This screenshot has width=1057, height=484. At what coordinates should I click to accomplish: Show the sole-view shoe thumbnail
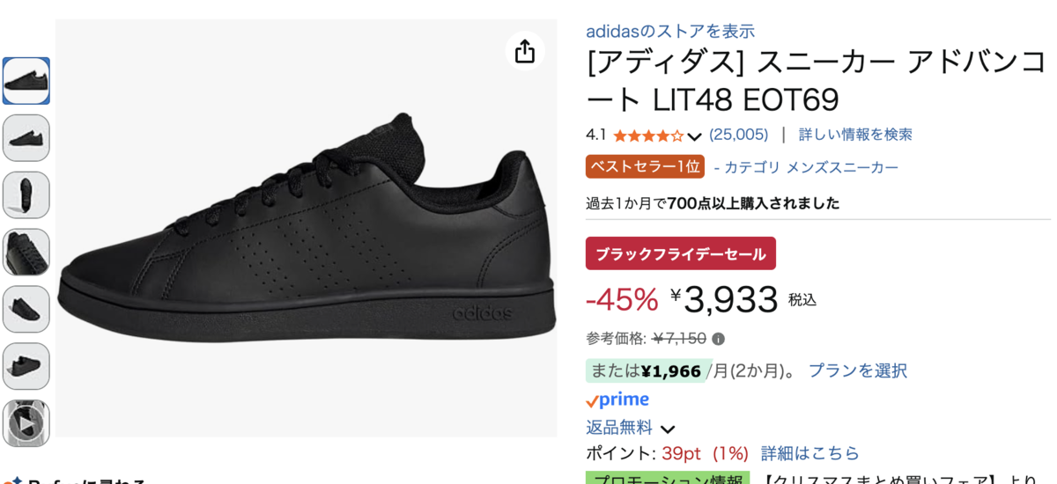(x=26, y=195)
